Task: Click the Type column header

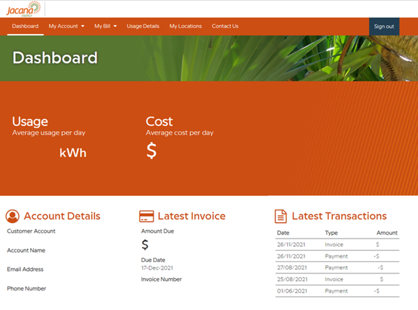Action: coord(332,233)
